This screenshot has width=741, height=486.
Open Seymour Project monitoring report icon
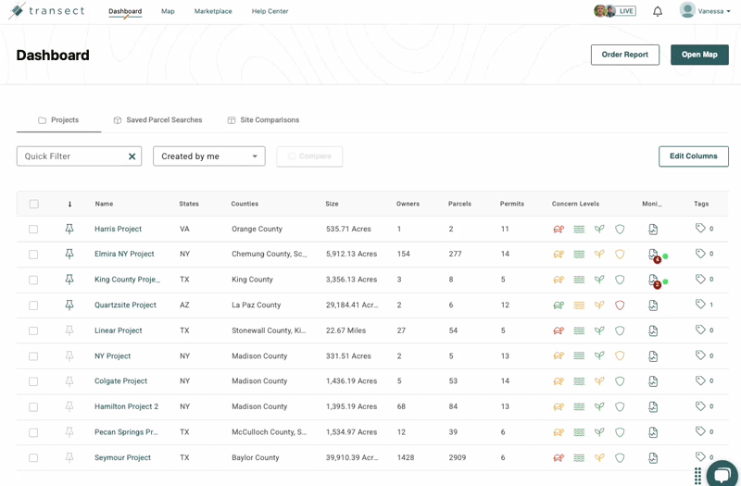tap(653, 458)
